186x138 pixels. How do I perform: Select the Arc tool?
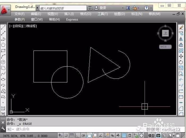click(x=3, y=56)
